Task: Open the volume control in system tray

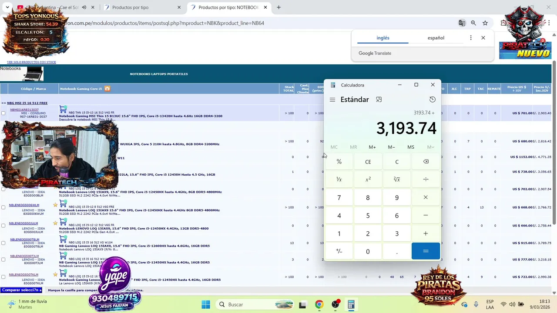Action: [512, 304]
